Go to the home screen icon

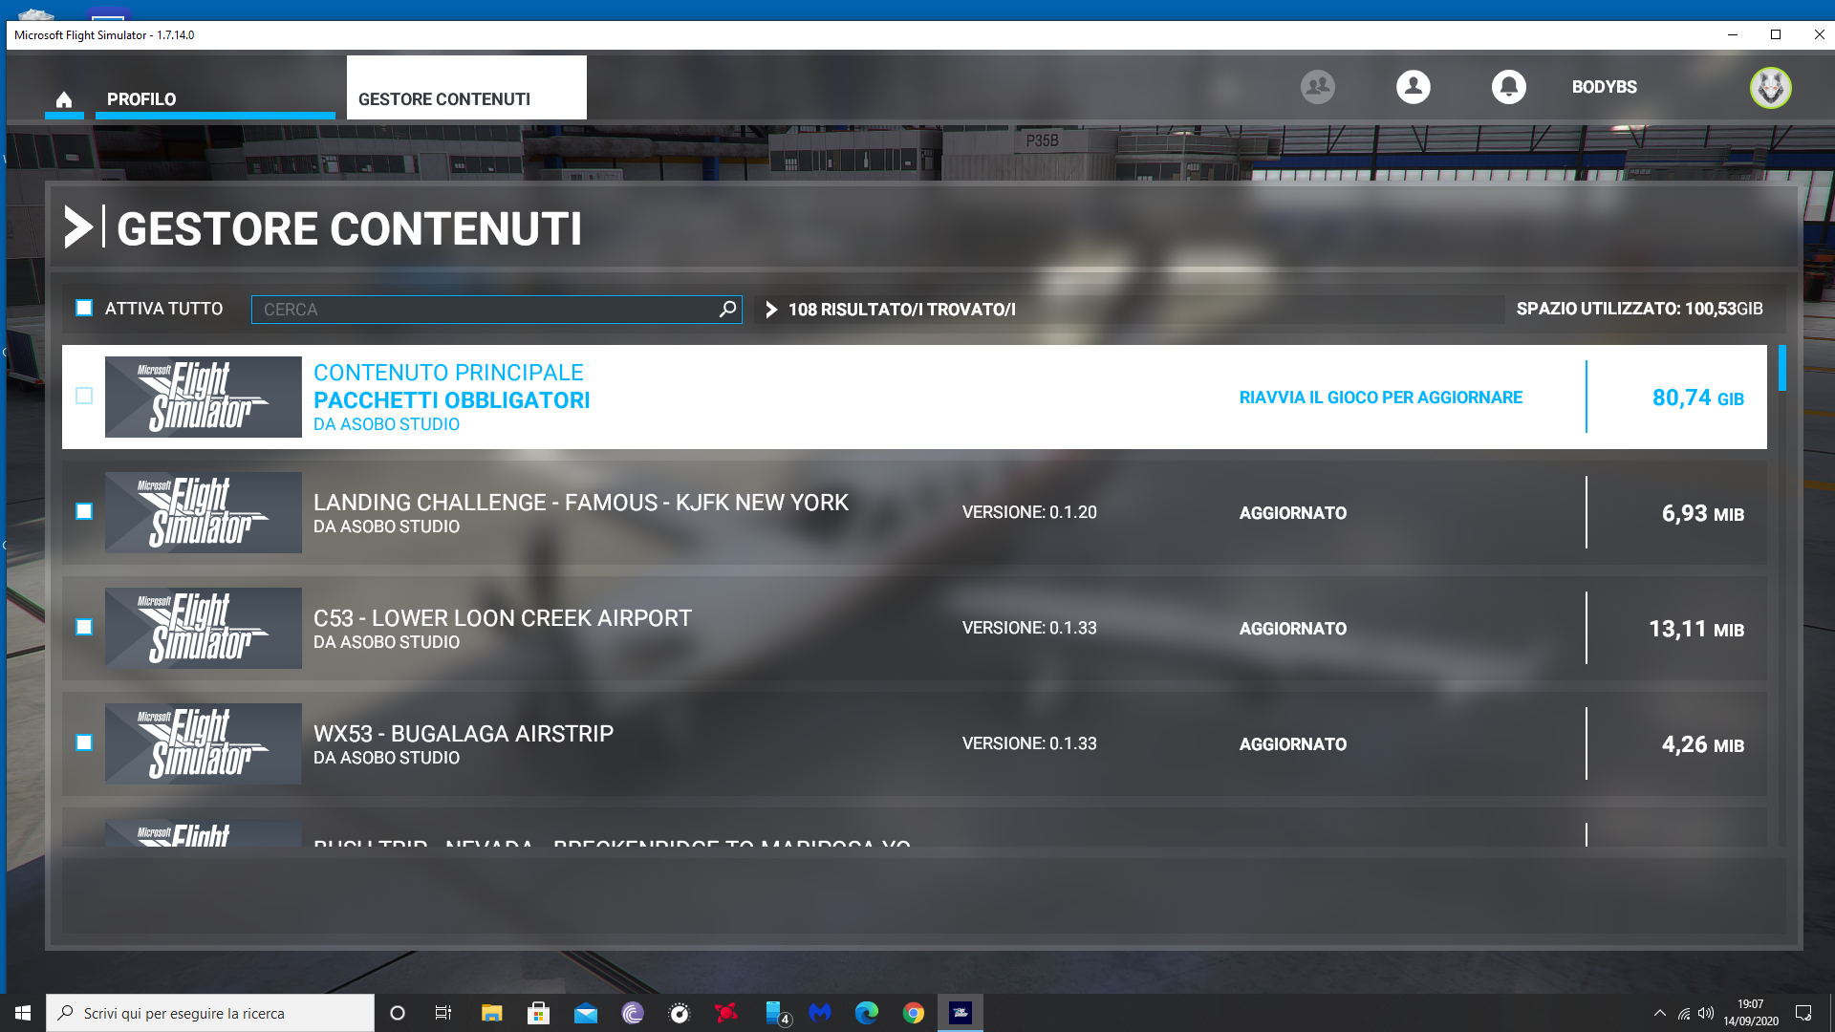coord(64,99)
